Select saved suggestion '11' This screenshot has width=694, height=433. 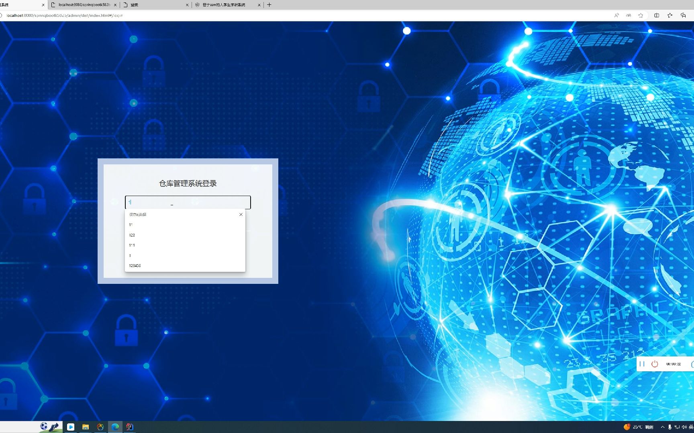(x=185, y=225)
